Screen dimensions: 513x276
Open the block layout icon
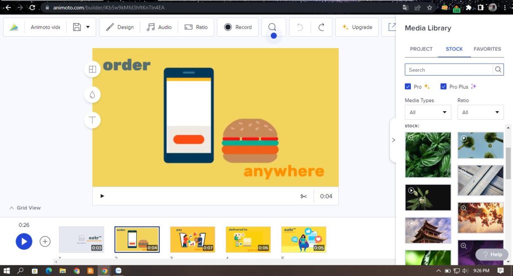click(x=92, y=69)
